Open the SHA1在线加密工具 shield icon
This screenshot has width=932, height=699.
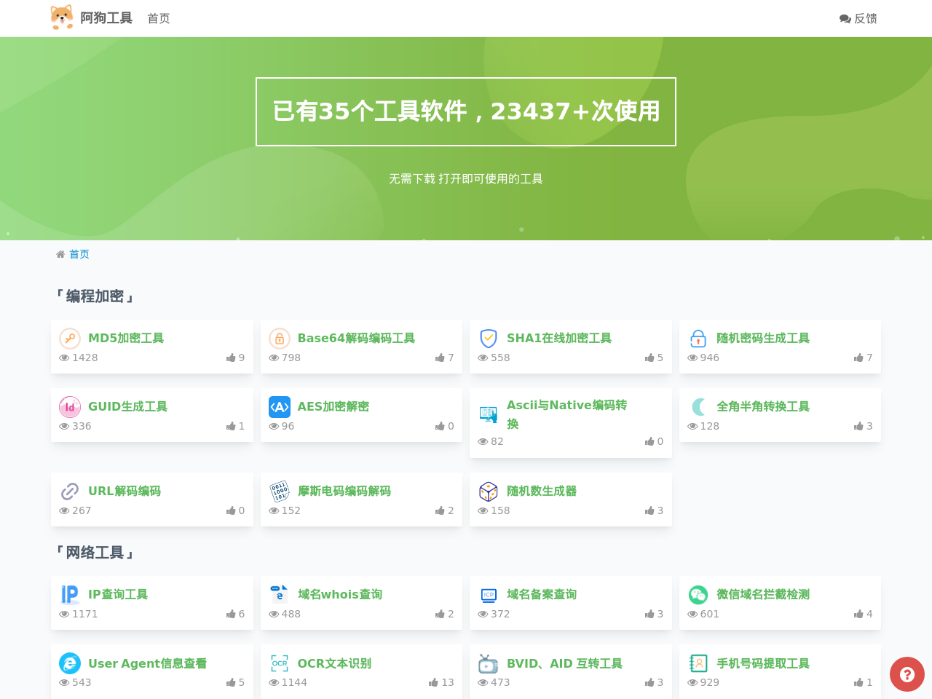488,338
